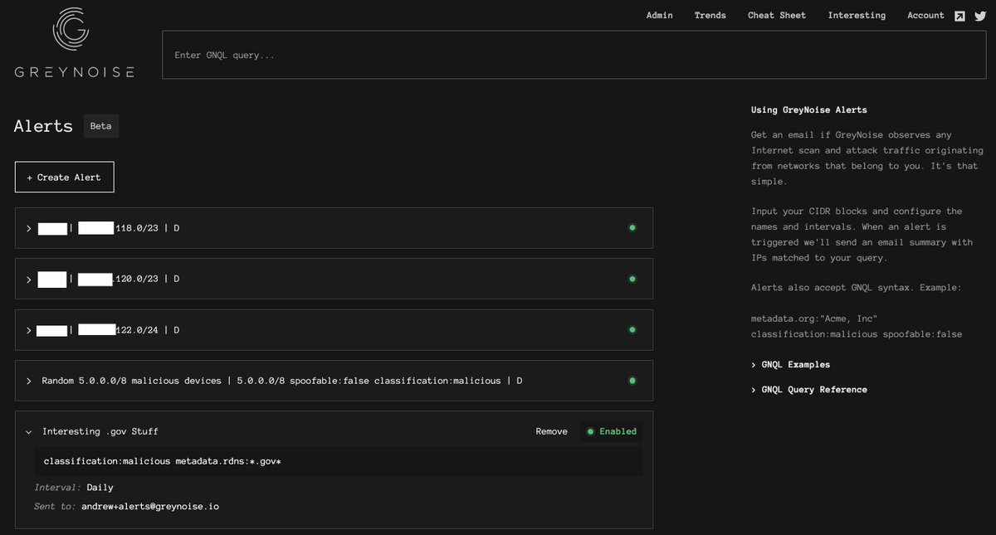
Task: Click the classification:malicious metadata.rdns query text
Action: (163, 460)
